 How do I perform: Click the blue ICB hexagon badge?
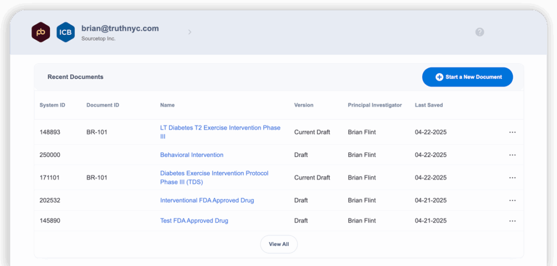point(66,32)
